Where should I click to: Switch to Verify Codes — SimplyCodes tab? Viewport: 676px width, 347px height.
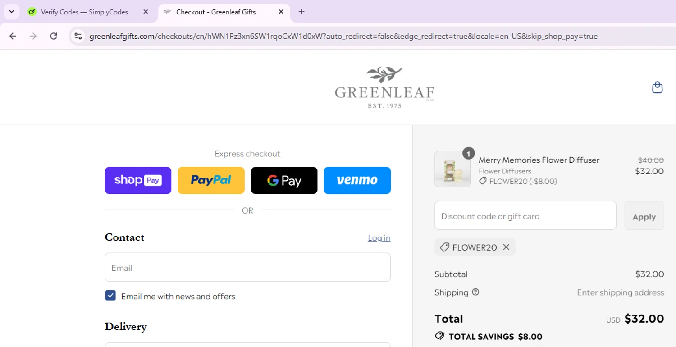coord(84,12)
